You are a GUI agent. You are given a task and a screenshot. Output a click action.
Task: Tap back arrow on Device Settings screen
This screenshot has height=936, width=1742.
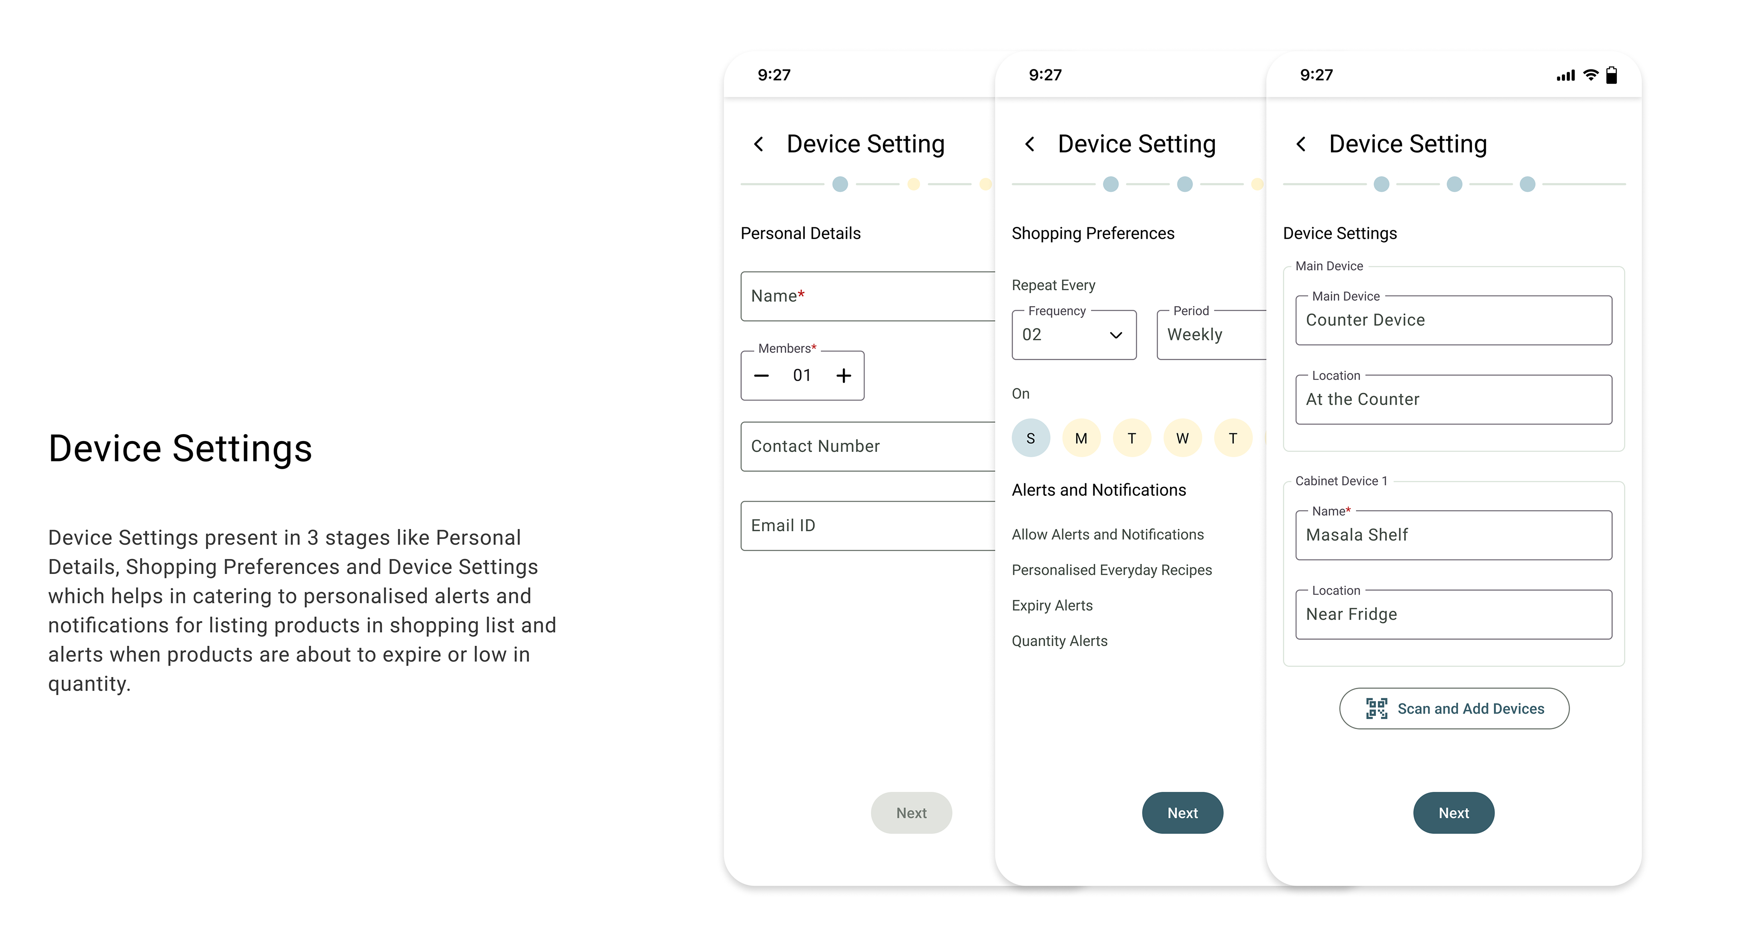click(x=1301, y=144)
